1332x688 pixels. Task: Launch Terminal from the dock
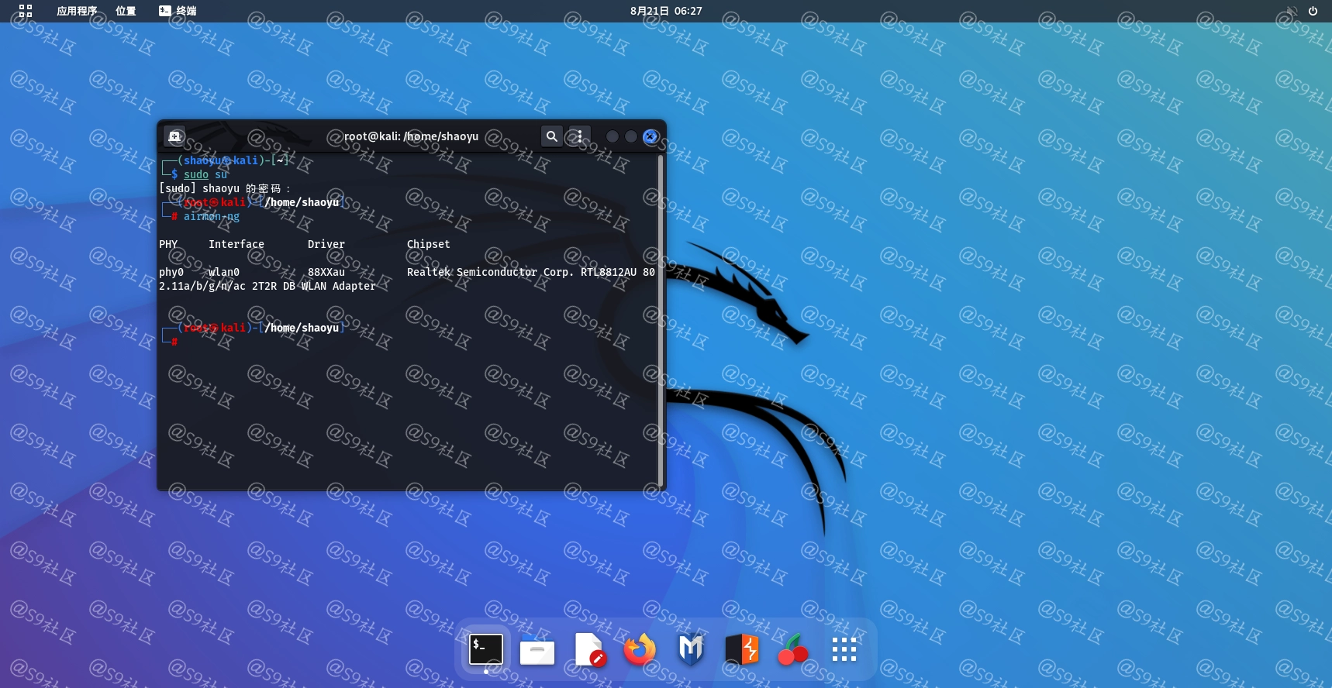point(486,649)
